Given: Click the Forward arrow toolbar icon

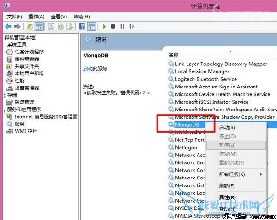Looking at the screenshot, I should (x=17, y=27).
